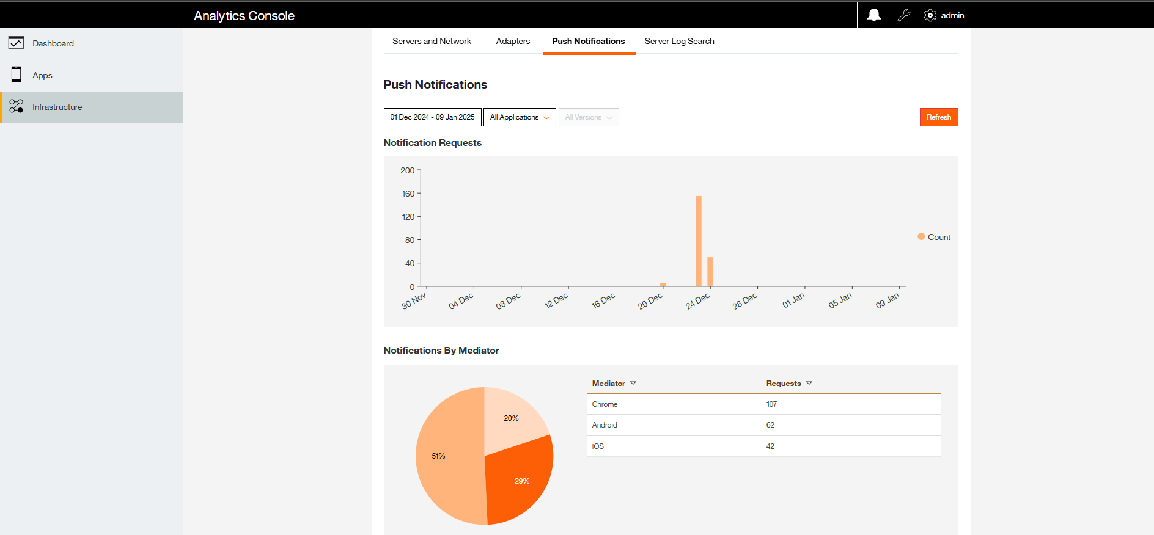Open the admin settings gear icon
1154x535 pixels.
click(930, 15)
